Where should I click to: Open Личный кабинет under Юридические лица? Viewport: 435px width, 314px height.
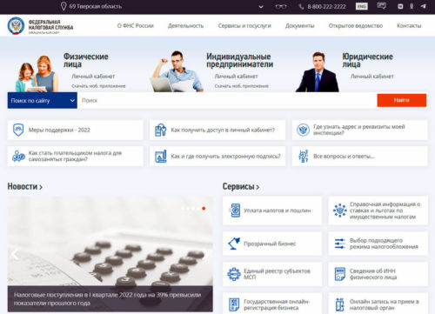372,77
